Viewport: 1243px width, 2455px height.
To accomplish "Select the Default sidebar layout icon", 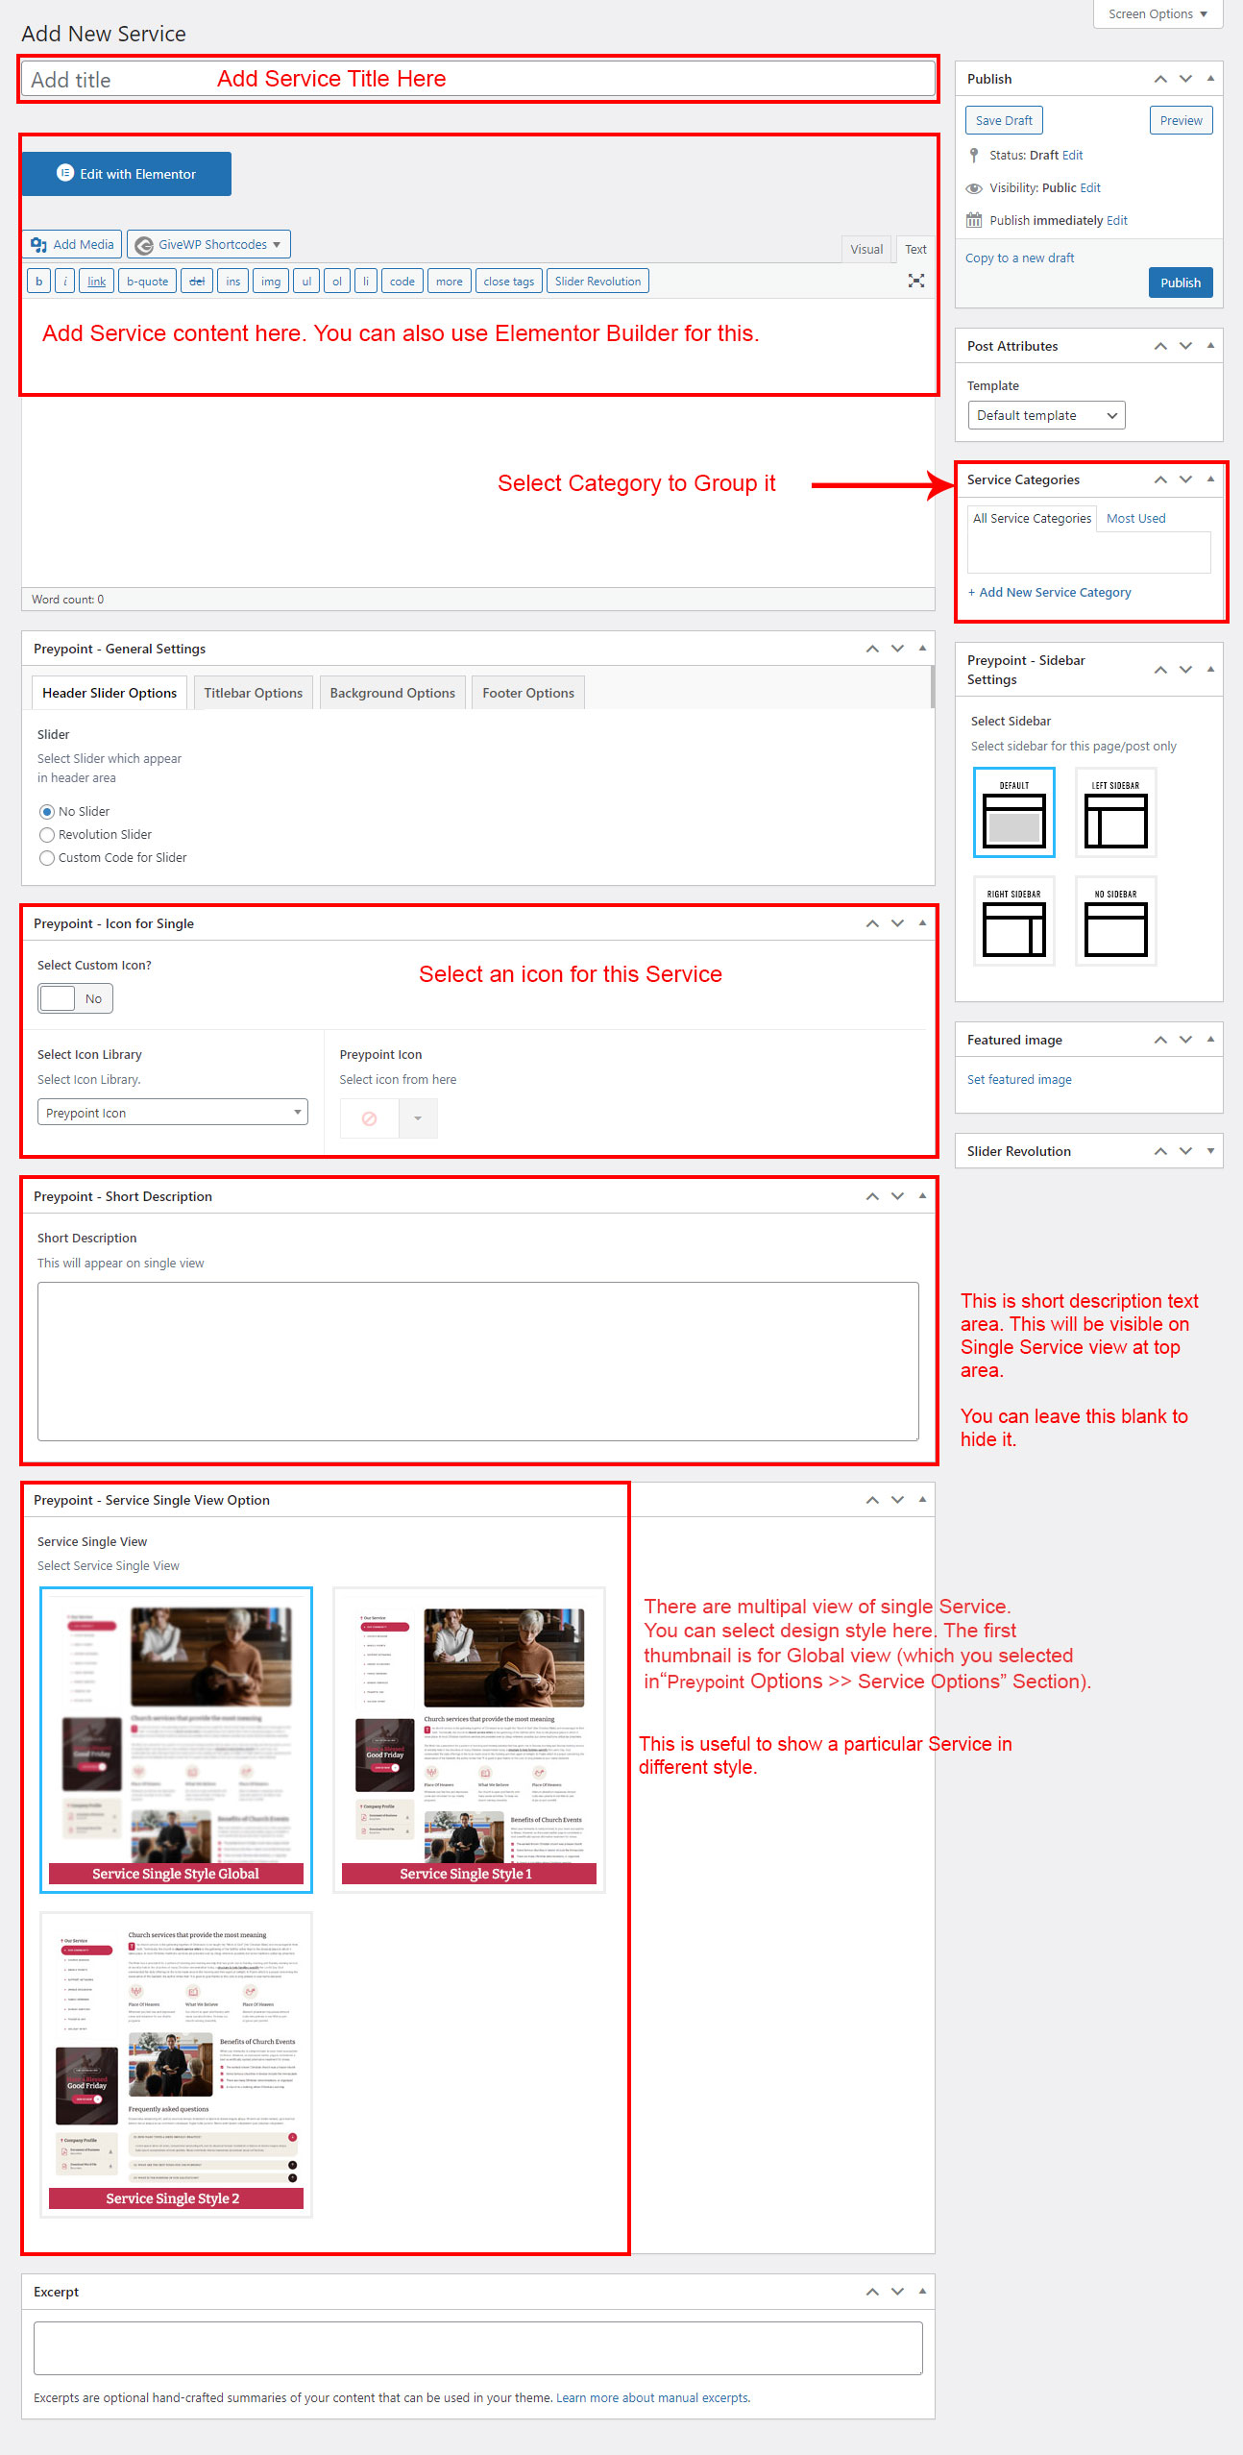I will tap(1013, 813).
